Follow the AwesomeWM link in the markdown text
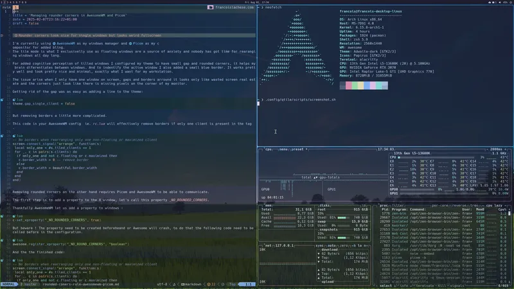This screenshot has width=514, height=289. (66, 44)
